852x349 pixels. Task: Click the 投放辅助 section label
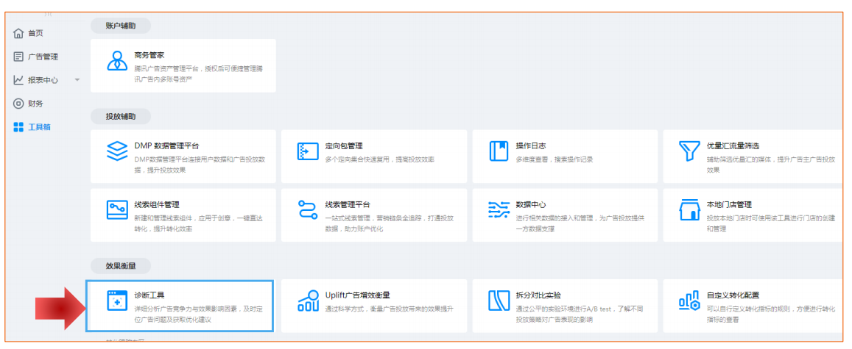[x=121, y=117]
